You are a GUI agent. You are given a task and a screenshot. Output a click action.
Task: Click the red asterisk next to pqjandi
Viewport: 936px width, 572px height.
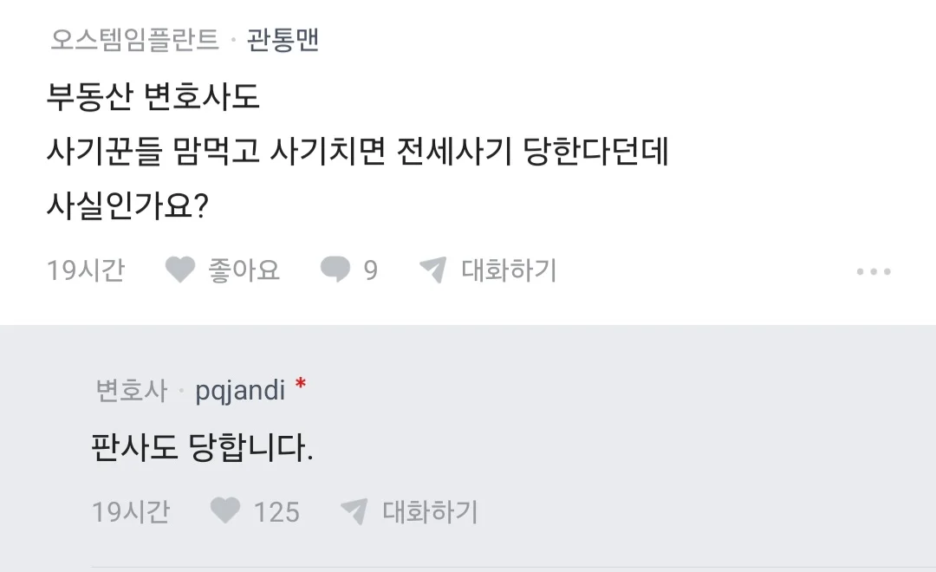point(301,385)
